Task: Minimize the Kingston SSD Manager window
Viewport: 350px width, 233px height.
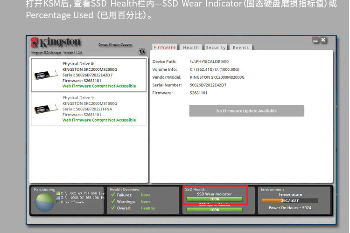Action: (315, 41)
